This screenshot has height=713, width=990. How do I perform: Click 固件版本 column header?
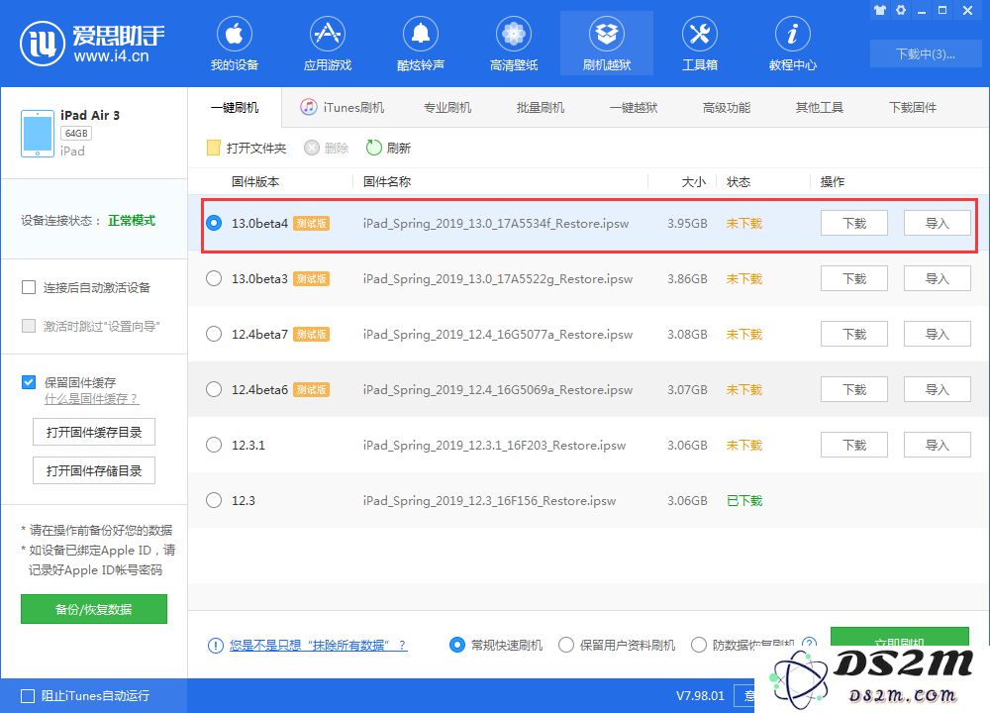pyautogui.click(x=255, y=182)
